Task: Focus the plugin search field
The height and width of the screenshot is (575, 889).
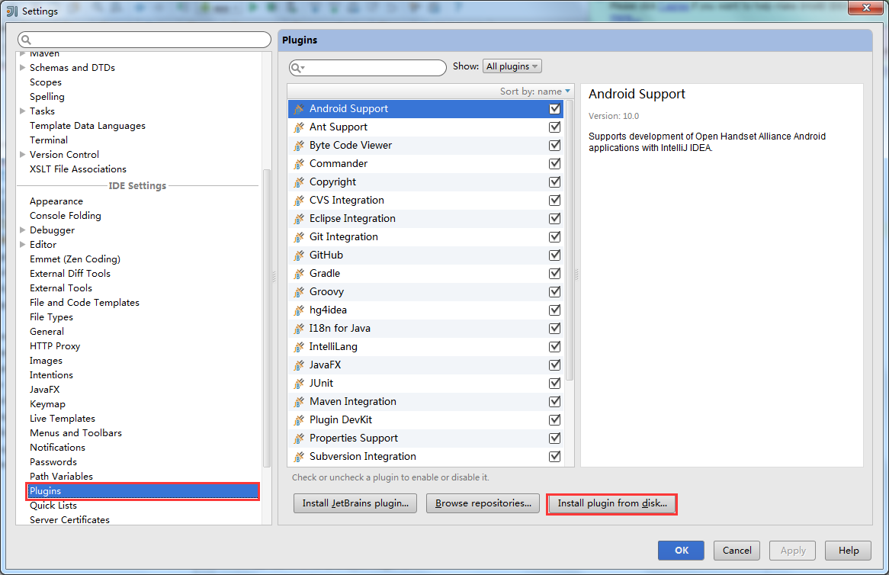Action: [x=367, y=68]
